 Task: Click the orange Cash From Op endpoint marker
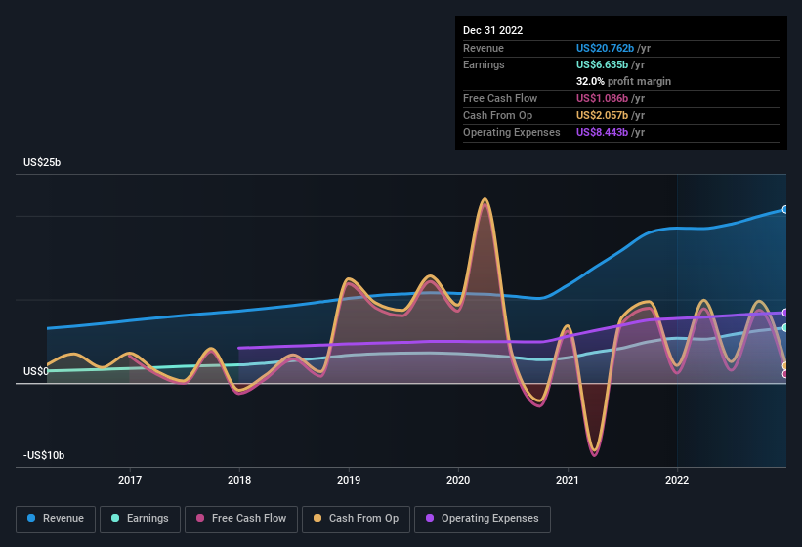[785, 366]
